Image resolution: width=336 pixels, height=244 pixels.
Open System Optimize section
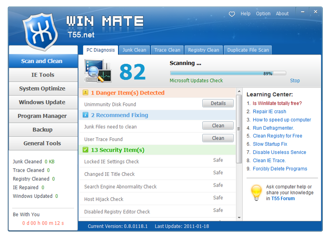tap(43, 89)
